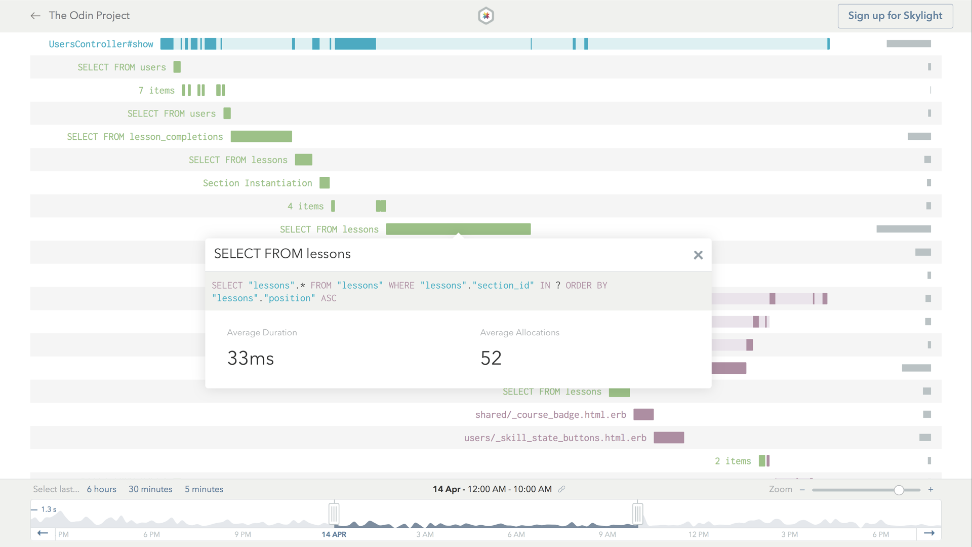Expand the "7 items" group

pos(156,90)
